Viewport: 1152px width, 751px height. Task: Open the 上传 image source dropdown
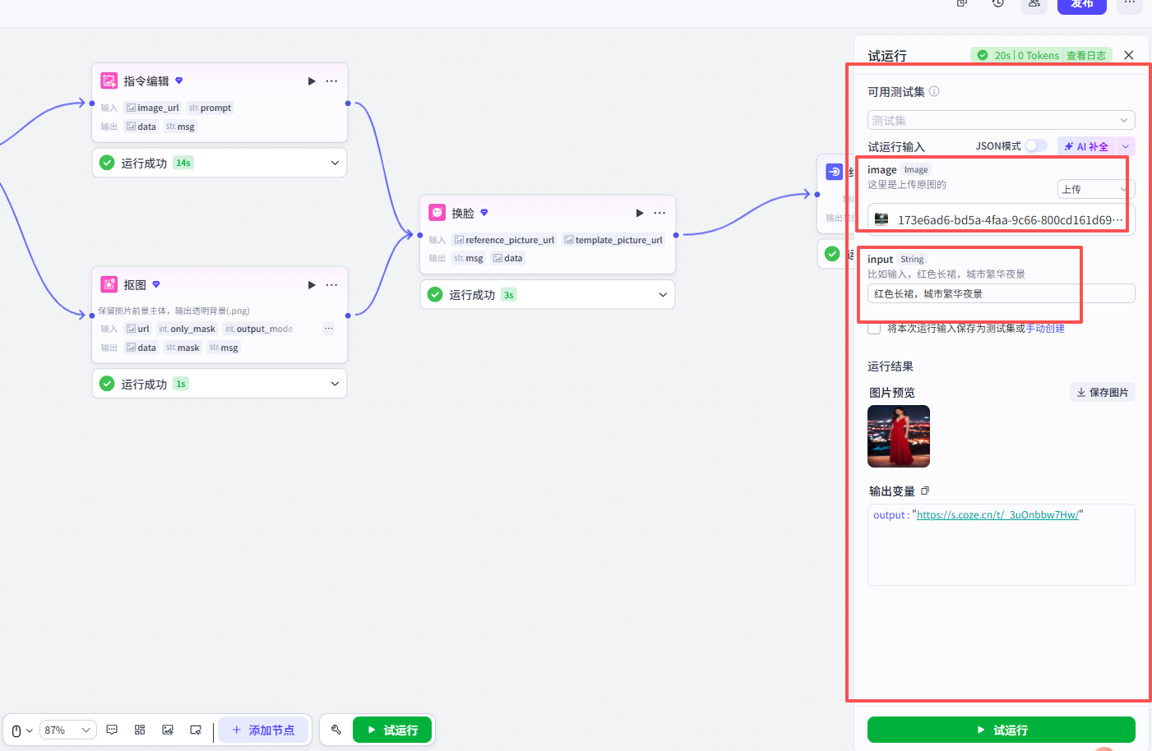coord(1095,189)
